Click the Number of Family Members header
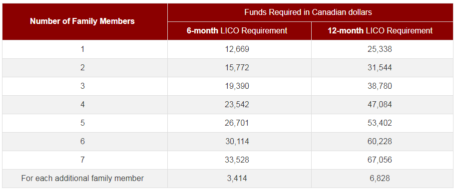Image resolution: width=456 pixels, height=192 pixels. [82, 21]
